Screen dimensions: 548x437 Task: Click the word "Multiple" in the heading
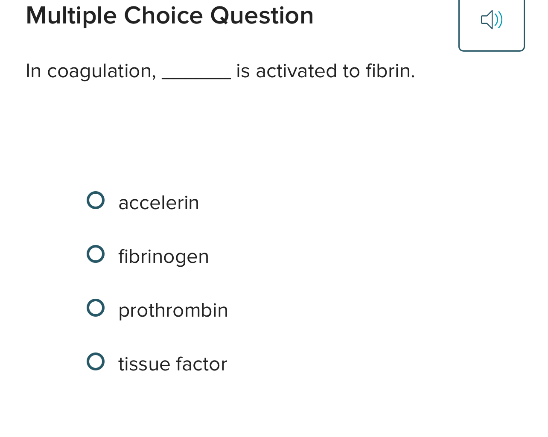click(x=71, y=16)
